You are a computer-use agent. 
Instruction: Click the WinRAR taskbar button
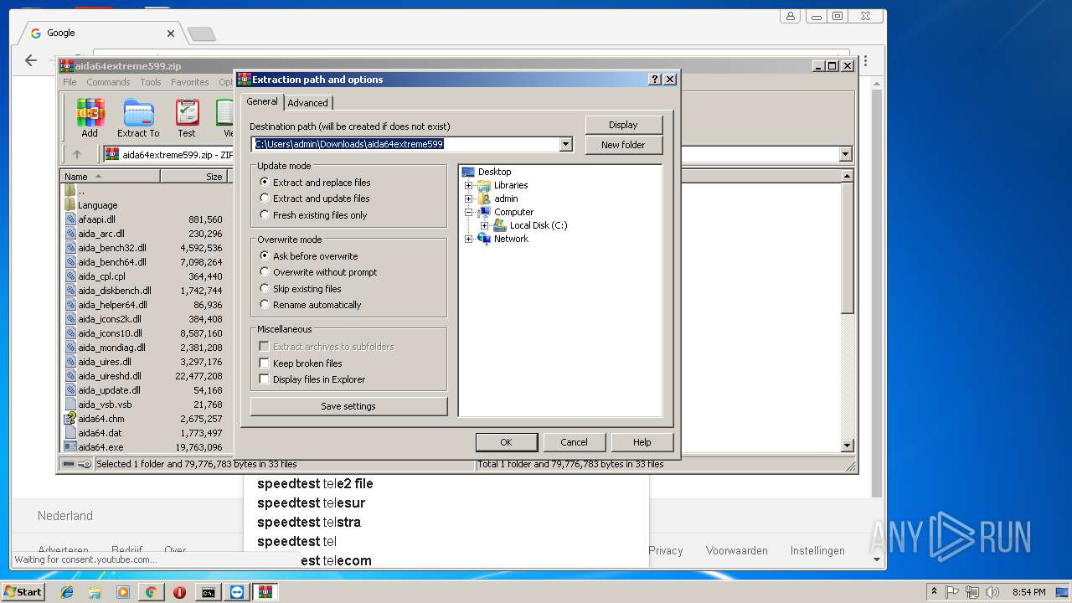(x=265, y=592)
